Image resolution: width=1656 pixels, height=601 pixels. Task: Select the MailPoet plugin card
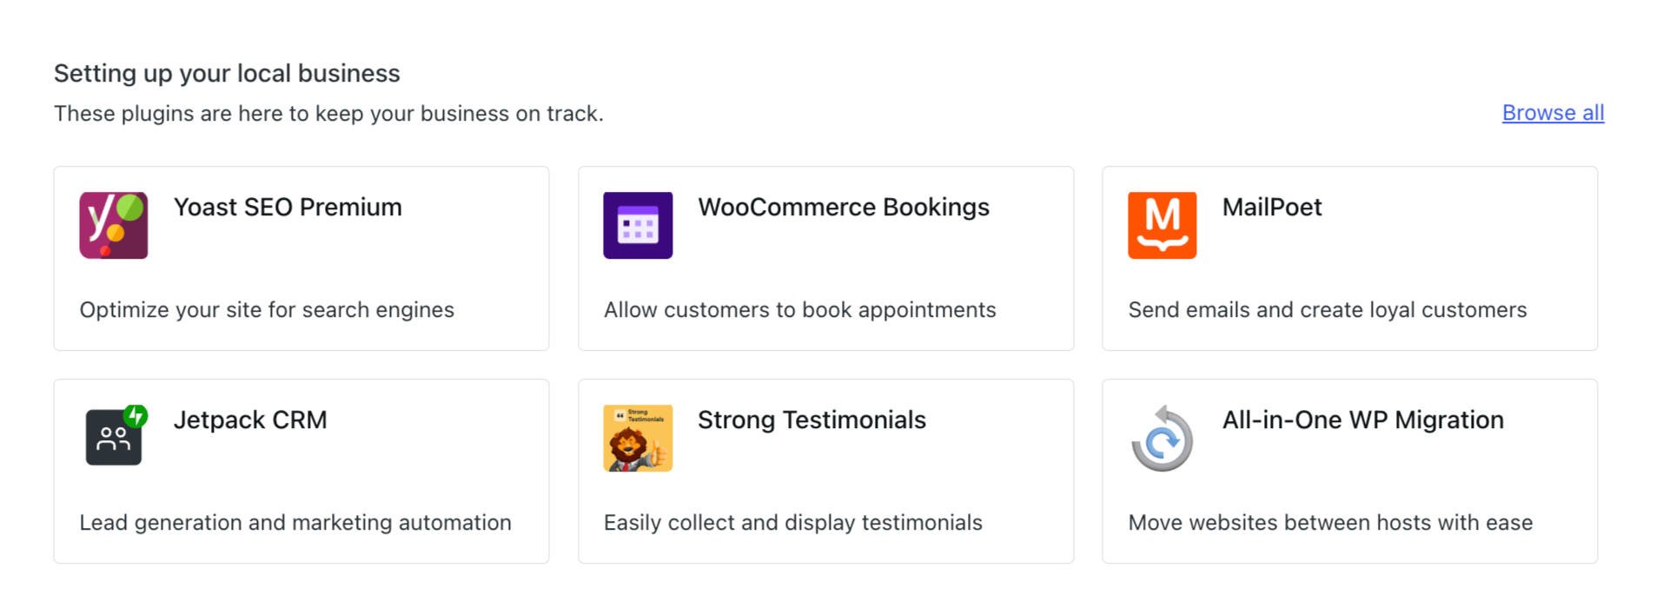pyautogui.click(x=1349, y=259)
